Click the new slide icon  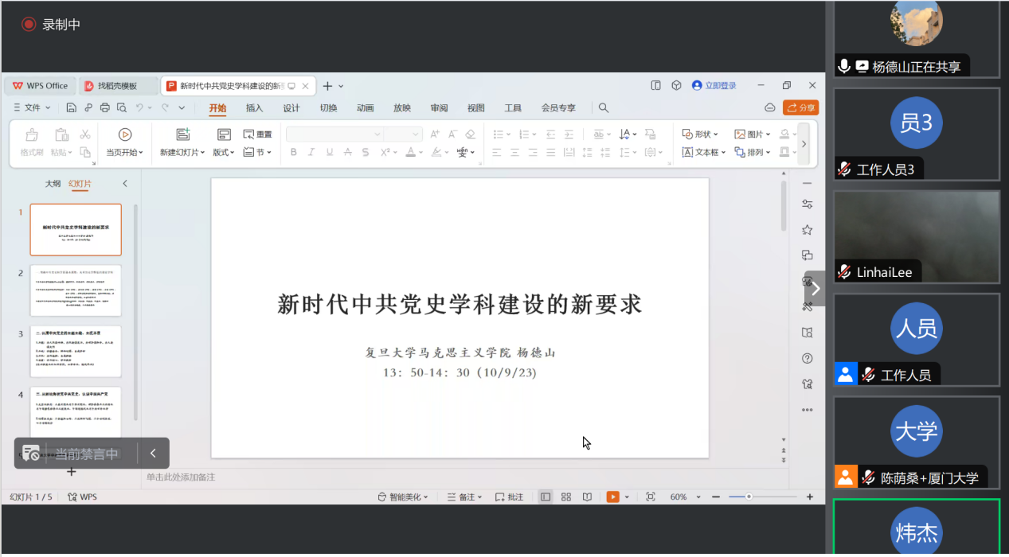[x=183, y=134]
